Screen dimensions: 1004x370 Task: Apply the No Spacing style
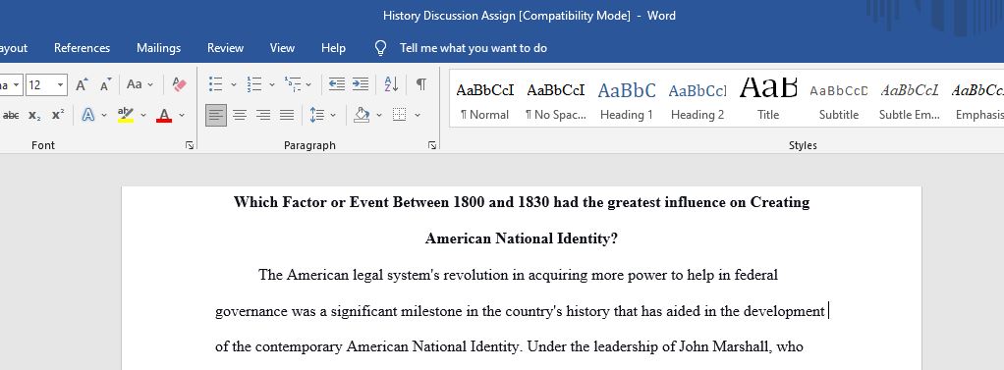point(556,100)
